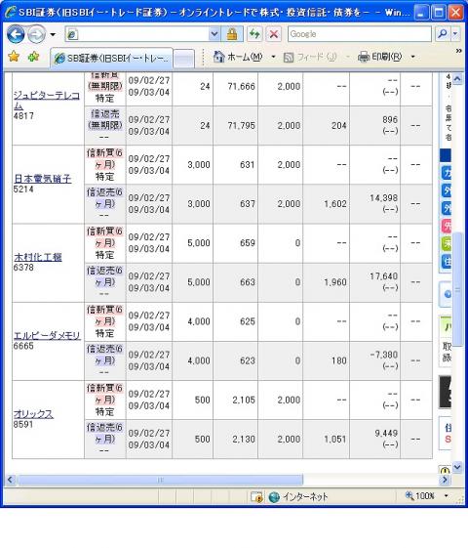Click the horizontal scrollbar thumb

click(160, 480)
